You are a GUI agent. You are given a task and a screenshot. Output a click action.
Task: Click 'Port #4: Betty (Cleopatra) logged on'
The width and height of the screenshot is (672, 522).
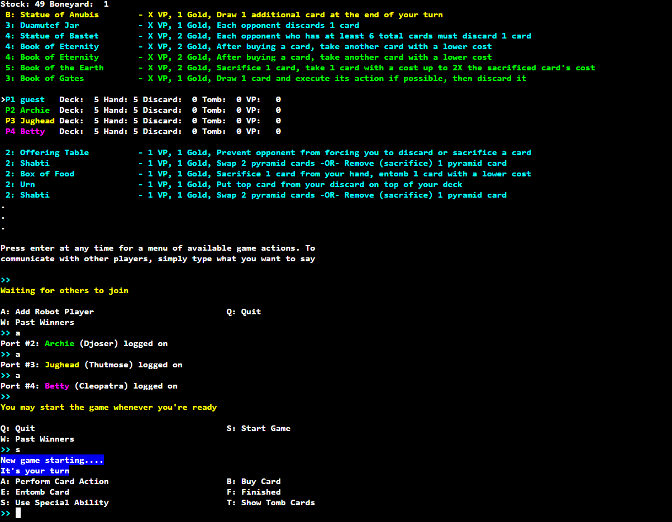click(x=89, y=386)
